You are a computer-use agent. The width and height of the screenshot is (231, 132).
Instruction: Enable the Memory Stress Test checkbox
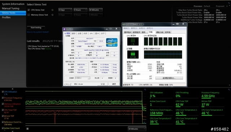coord(29,15)
